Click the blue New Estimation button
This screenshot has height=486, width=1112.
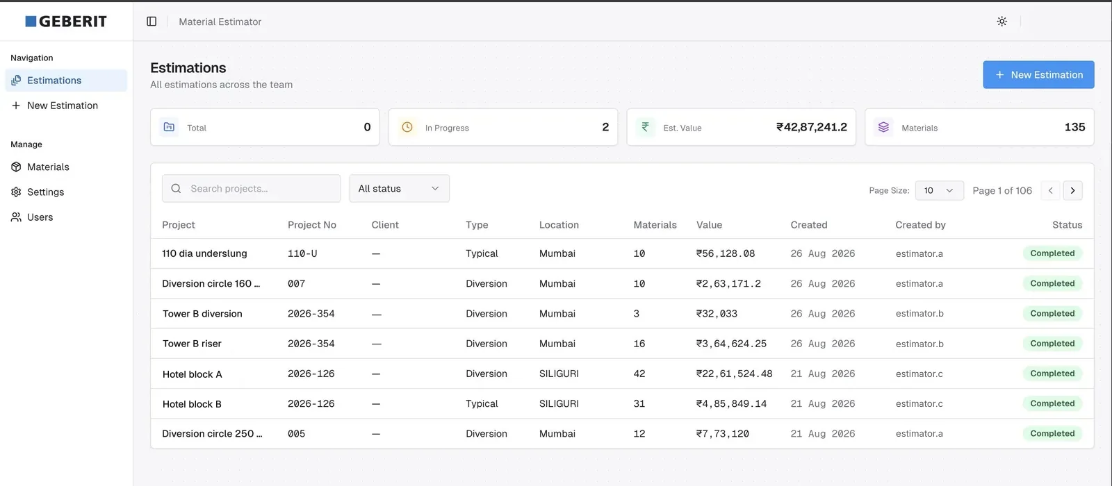(x=1038, y=74)
